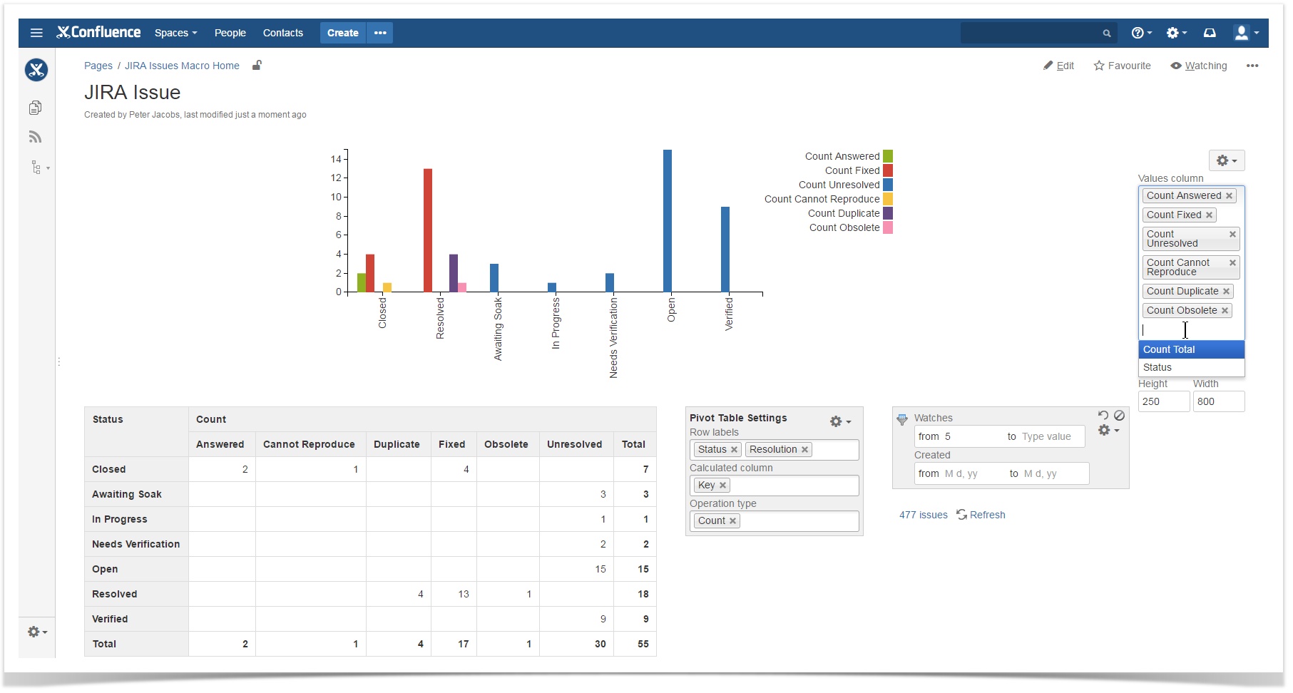The image size is (1293, 693).
Task: Click the undo filter icon
Action: coord(1103,416)
